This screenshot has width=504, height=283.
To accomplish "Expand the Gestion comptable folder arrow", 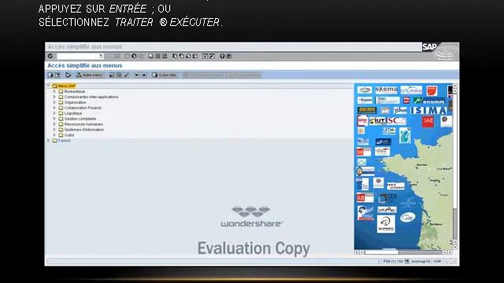I will tap(54, 119).
